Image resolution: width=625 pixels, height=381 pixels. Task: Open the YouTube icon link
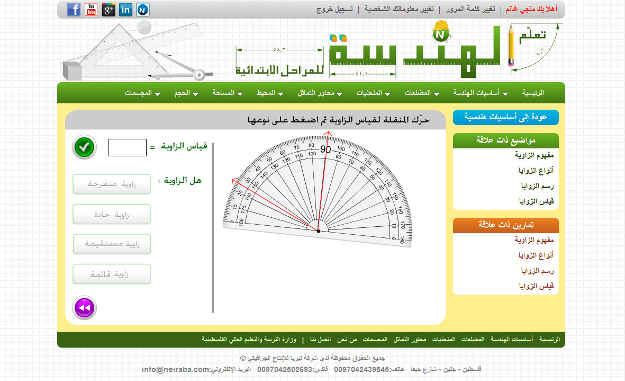pyautogui.click(x=92, y=10)
